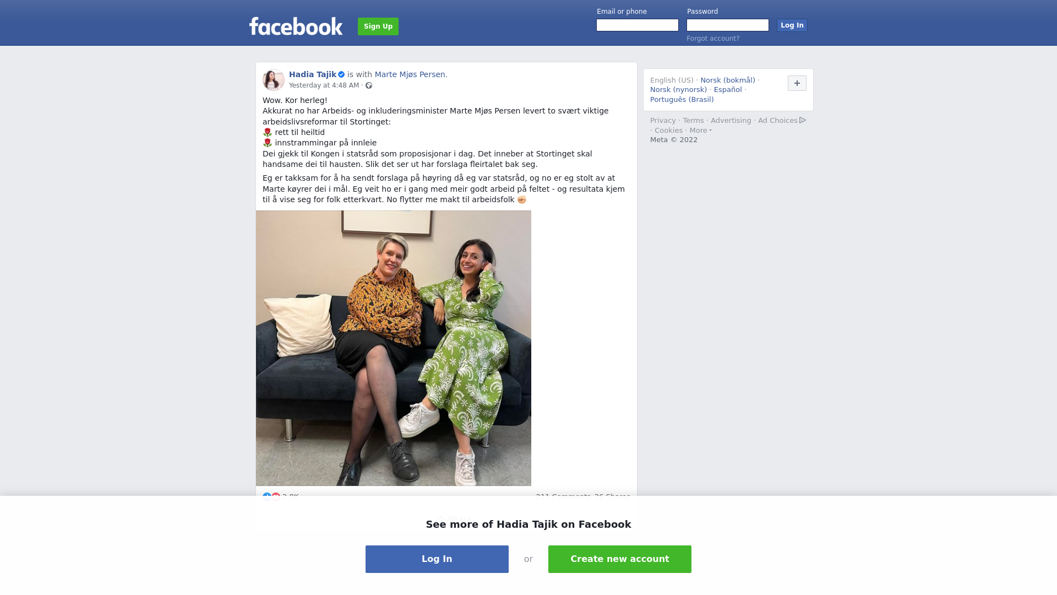Expand the More footer dropdown
Screen dimensions: 1057x595
tap(701, 131)
